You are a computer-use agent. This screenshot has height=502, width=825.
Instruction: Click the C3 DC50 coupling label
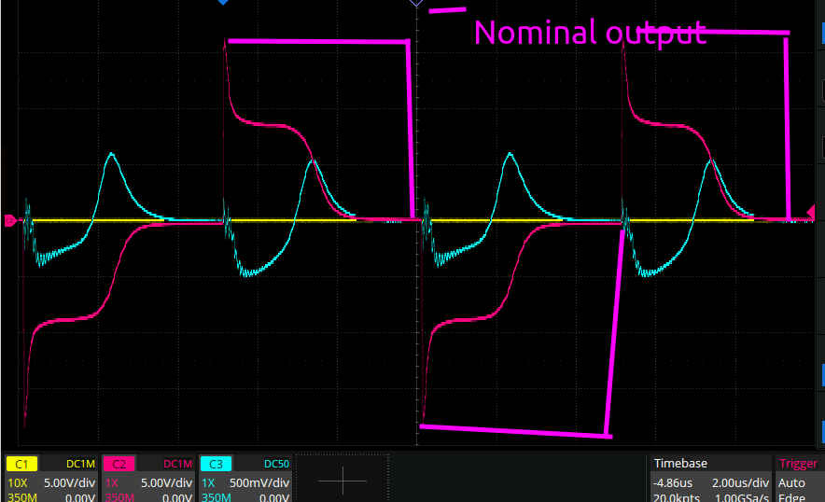278,464
